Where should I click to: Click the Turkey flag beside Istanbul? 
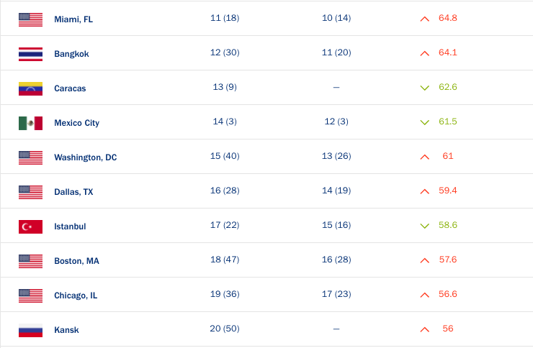(30, 226)
